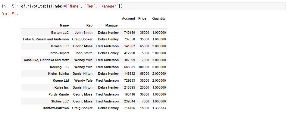Select the Kassulke, Ondricka and Metz cell

tap(46, 60)
